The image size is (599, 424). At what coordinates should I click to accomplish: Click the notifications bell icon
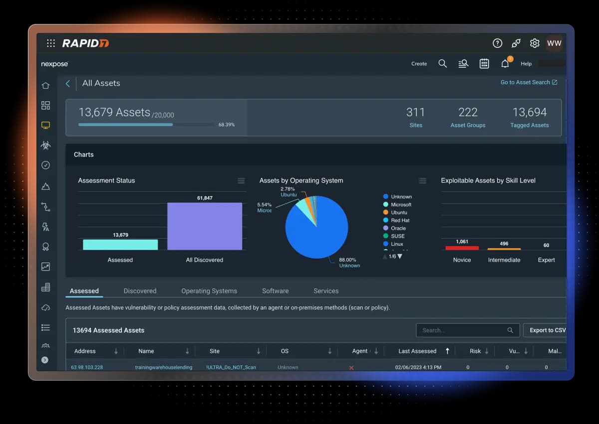pyautogui.click(x=505, y=63)
